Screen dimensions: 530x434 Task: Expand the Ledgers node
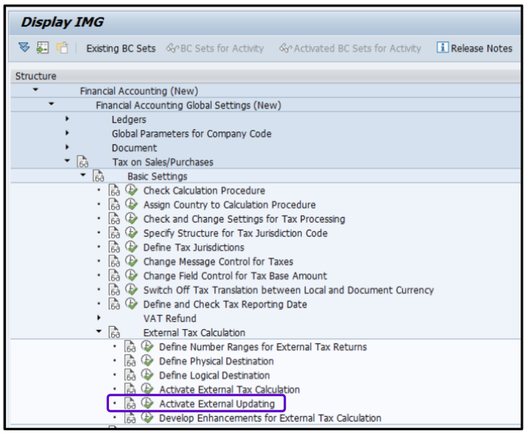(67, 119)
